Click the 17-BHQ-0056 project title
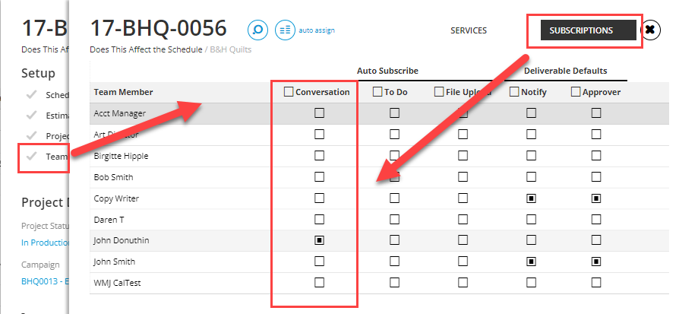 159,29
